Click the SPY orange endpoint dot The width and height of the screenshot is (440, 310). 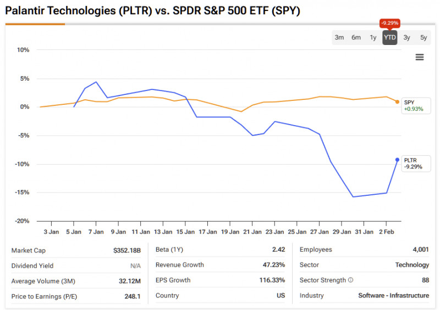(397, 102)
